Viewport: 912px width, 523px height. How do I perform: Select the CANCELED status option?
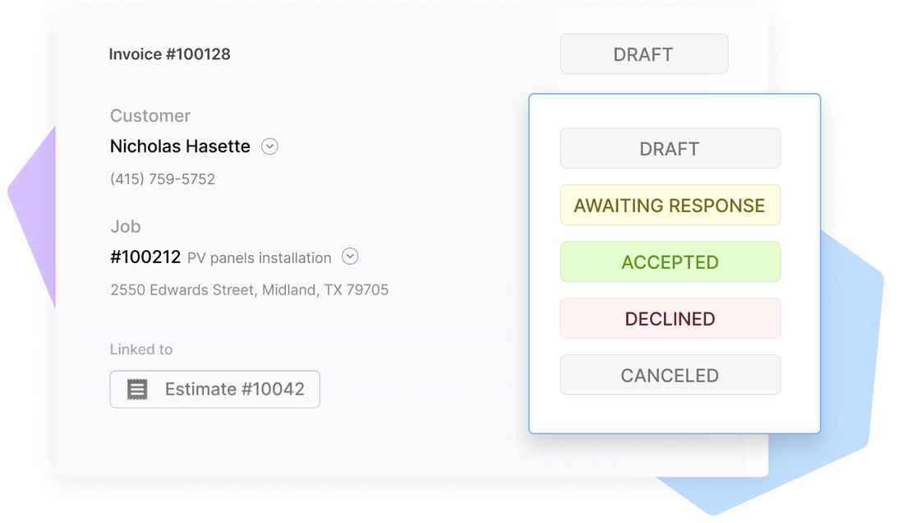click(670, 376)
